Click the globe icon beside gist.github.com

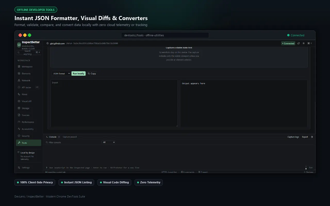coord(47,44)
